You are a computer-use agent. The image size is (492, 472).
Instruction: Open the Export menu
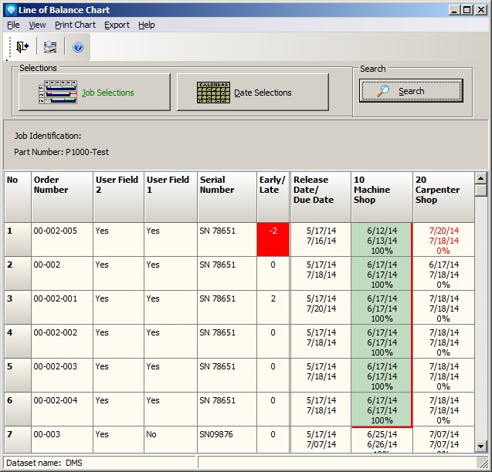tap(117, 25)
